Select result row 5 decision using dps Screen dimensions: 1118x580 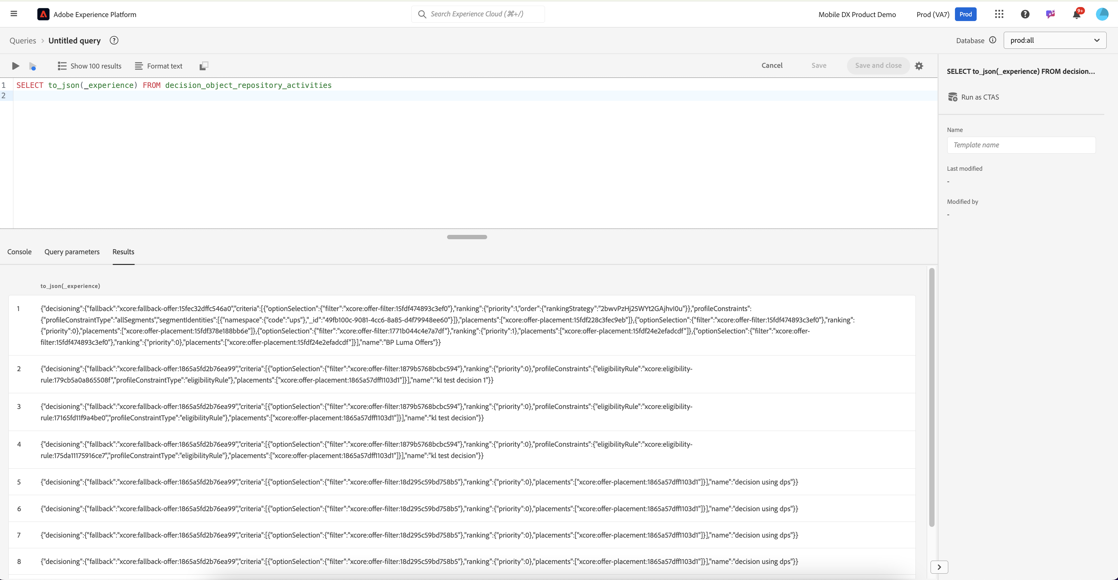click(462, 482)
